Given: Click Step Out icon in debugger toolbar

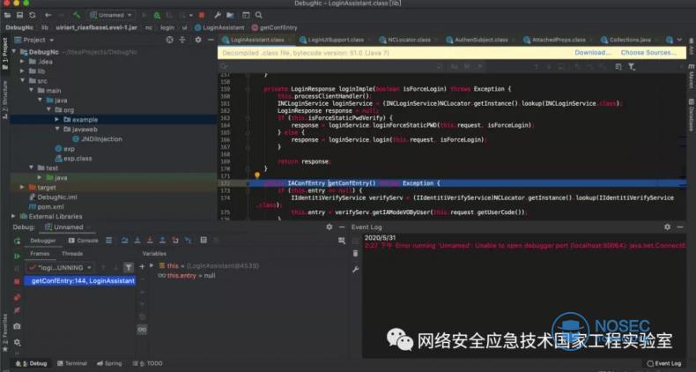Looking at the screenshot, I should click(x=162, y=240).
